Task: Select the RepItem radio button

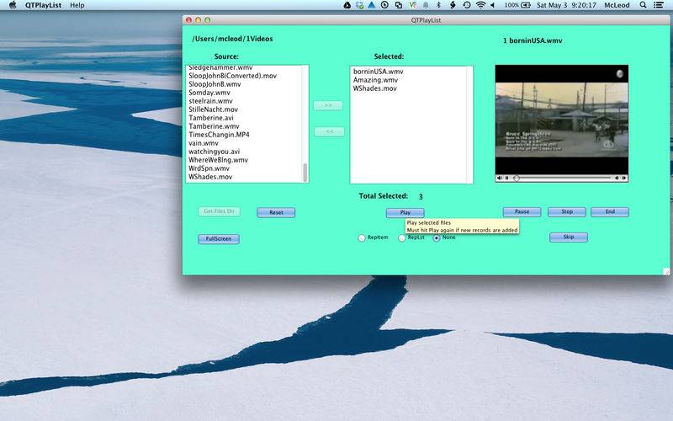Action: (362, 238)
